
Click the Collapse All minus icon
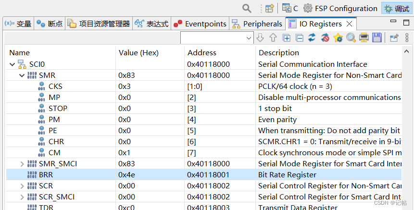(299, 37)
